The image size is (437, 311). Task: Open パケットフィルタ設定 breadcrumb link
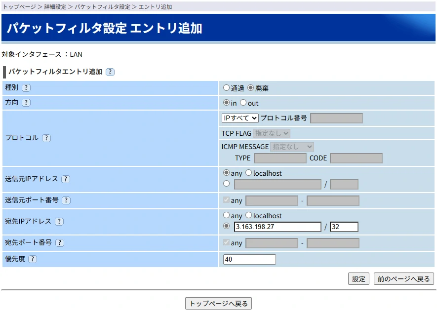103,7
